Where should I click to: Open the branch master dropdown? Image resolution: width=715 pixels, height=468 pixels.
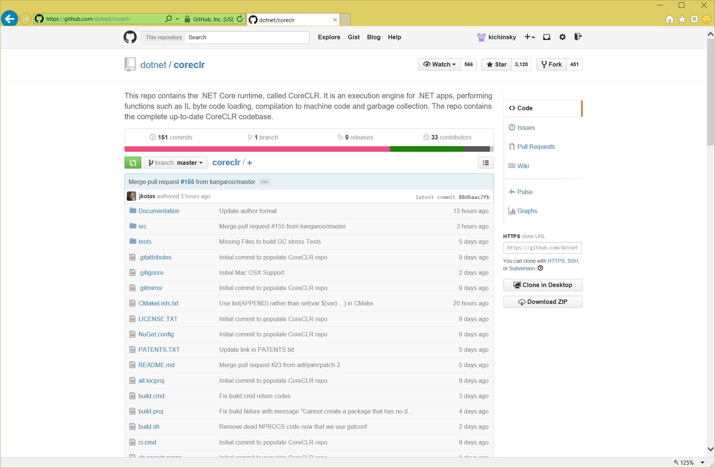(x=175, y=163)
